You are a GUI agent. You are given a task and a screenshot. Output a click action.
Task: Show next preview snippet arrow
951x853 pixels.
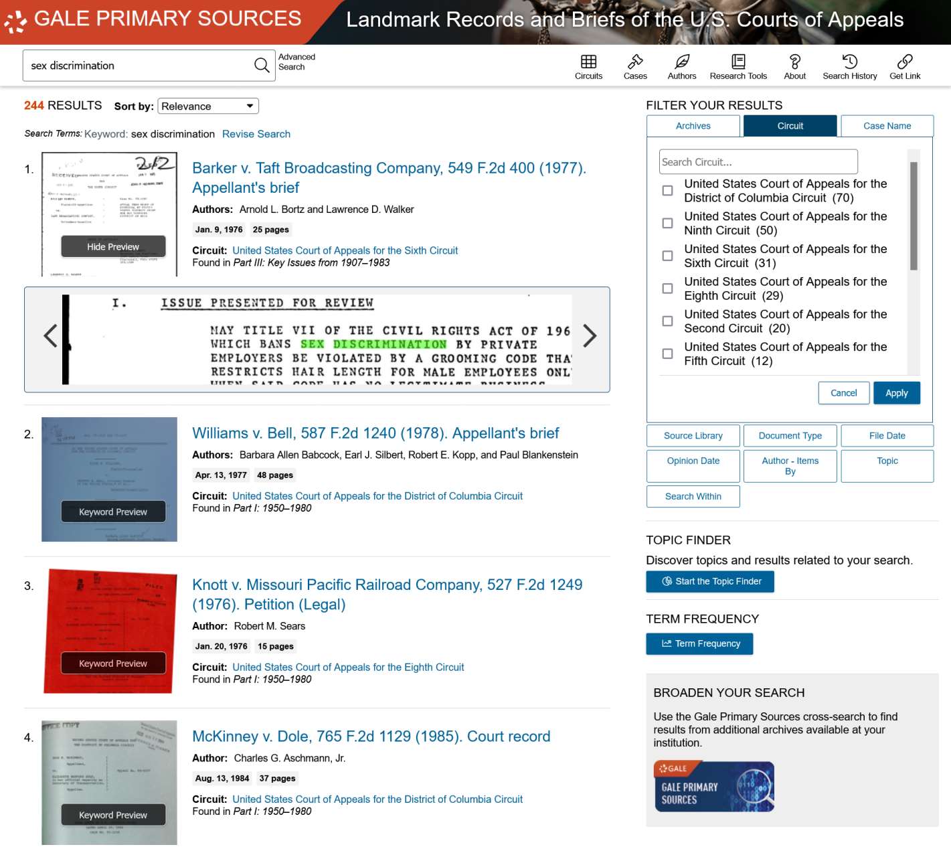click(x=589, y=335)
